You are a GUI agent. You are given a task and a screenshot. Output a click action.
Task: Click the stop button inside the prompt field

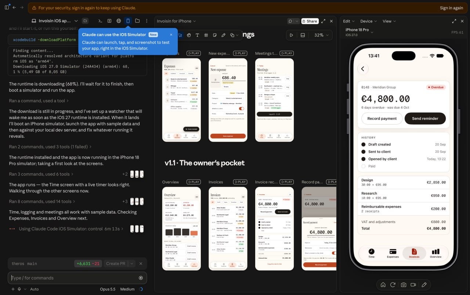(x=141, y=278)
